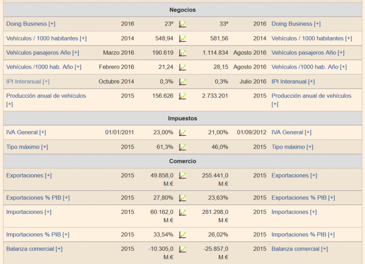Screen dimensions: 365x264
Task: Click chart icon in Exportaciones M.€ row
Action: [x=182, y=176]
